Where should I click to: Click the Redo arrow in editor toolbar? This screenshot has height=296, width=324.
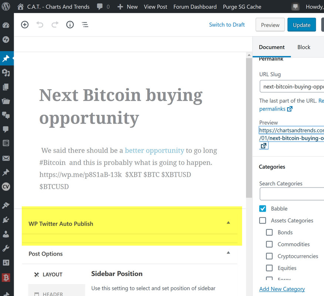coord(55,24)
